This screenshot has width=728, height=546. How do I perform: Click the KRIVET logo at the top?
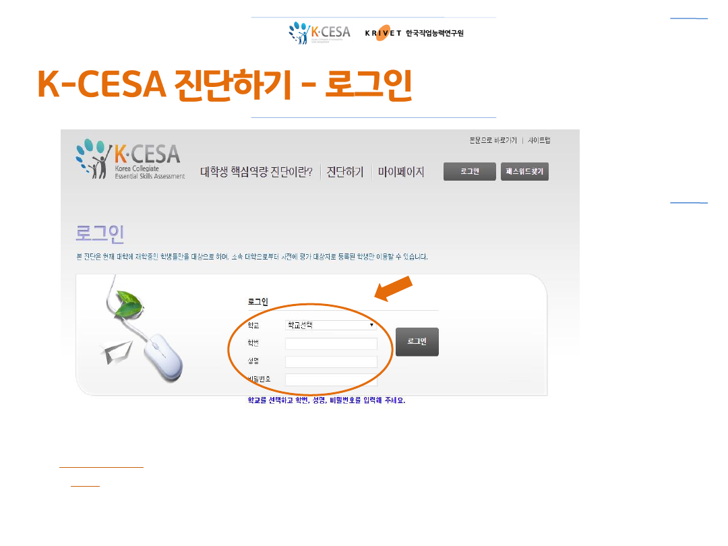tap(414, 33)
